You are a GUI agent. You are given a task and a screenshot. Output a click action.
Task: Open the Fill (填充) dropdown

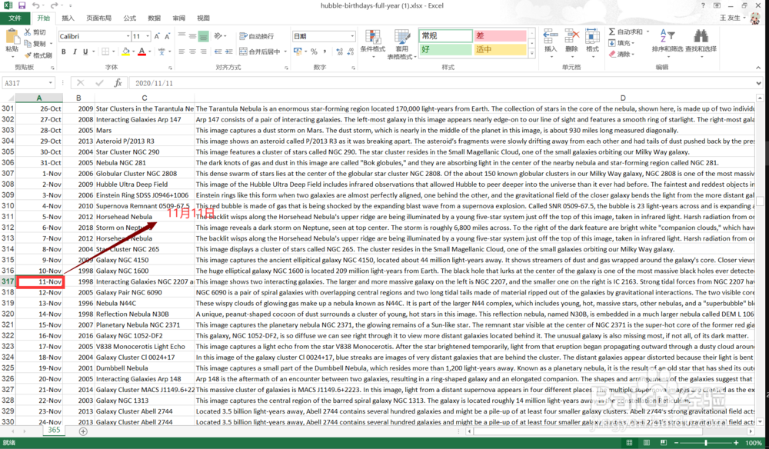click(622, 43)
